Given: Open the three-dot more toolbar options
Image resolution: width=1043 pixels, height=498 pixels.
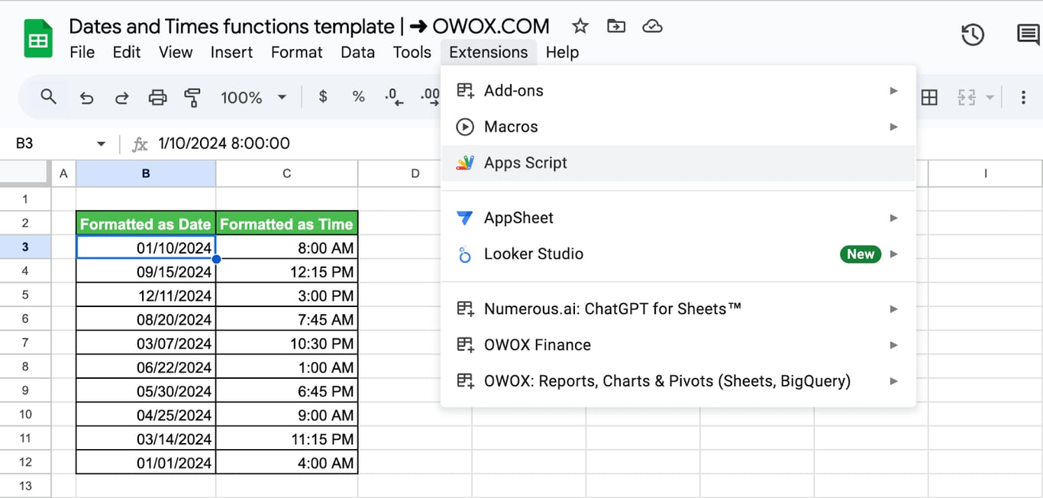Looking at the screenshot, I should tap(1023, 98).
